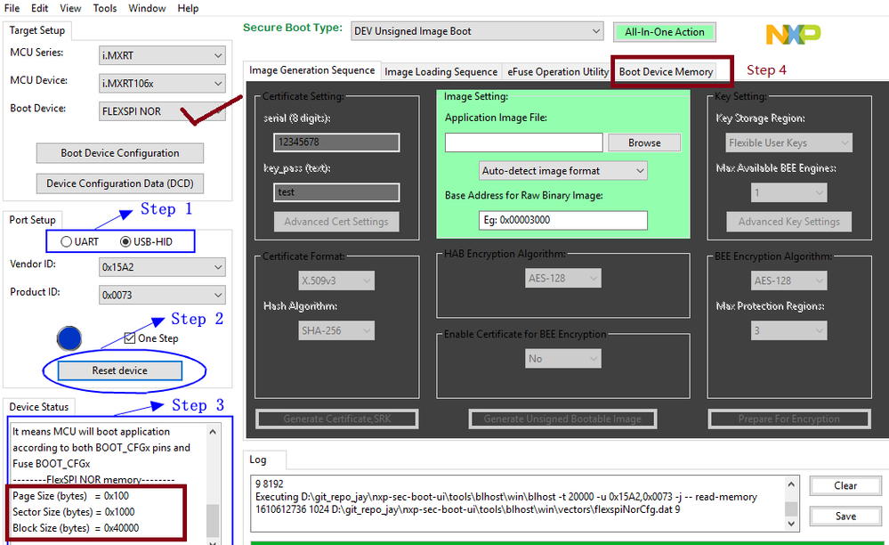
Task: Select the Port Setup tab
Action: tap(32, 220)
